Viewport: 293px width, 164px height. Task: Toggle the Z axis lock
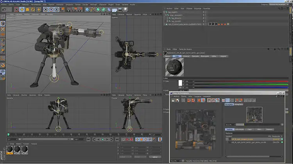coord(57,9)
